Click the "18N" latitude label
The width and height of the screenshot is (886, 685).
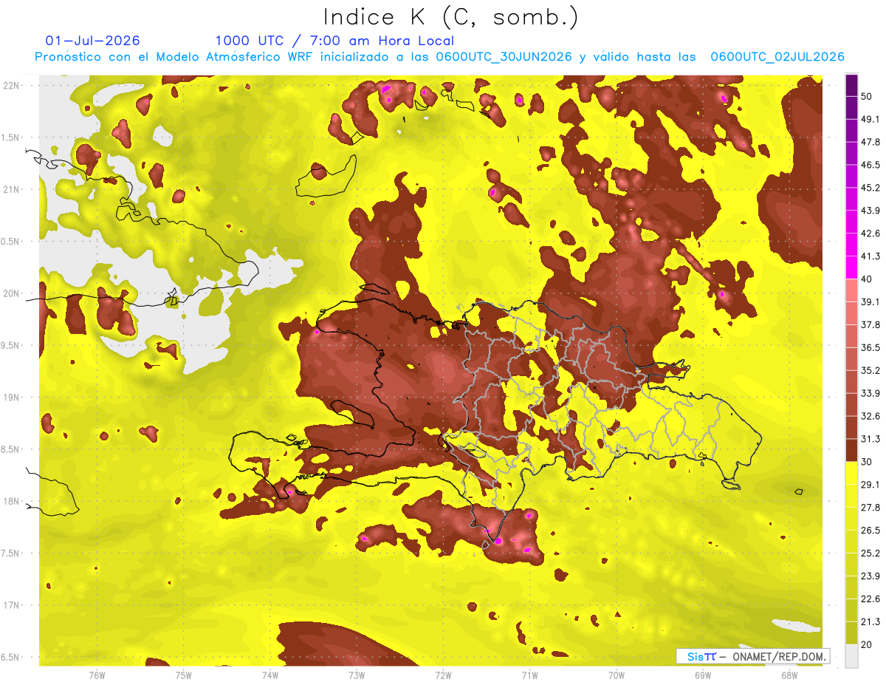tap(13, 501)
